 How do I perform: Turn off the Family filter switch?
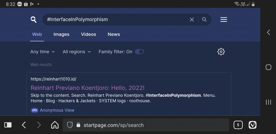click(139, 52)
